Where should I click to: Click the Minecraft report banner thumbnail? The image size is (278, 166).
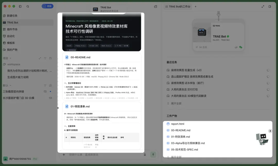pos(102,32)
